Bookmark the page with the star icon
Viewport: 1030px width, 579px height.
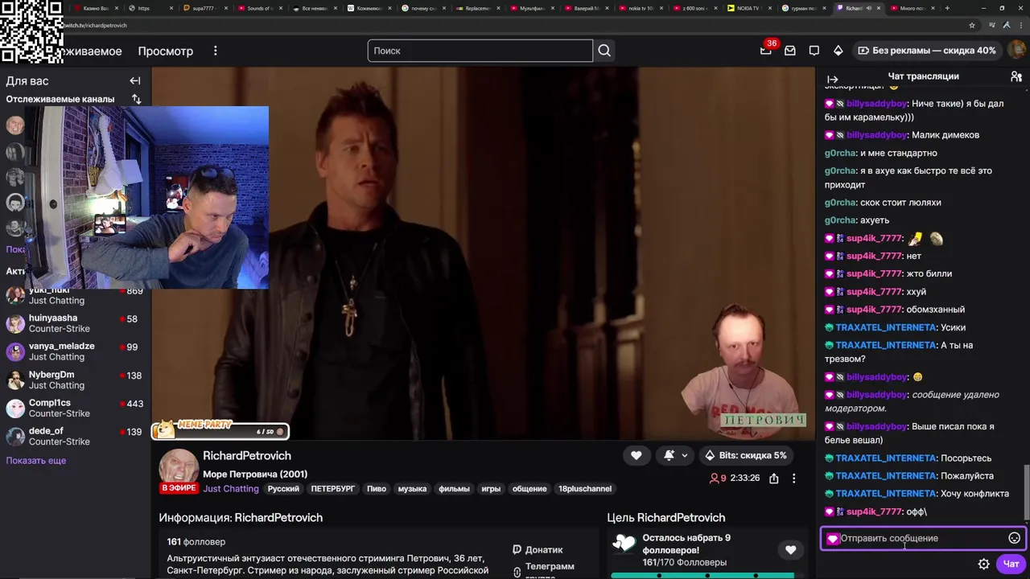[x=972, y=25]
